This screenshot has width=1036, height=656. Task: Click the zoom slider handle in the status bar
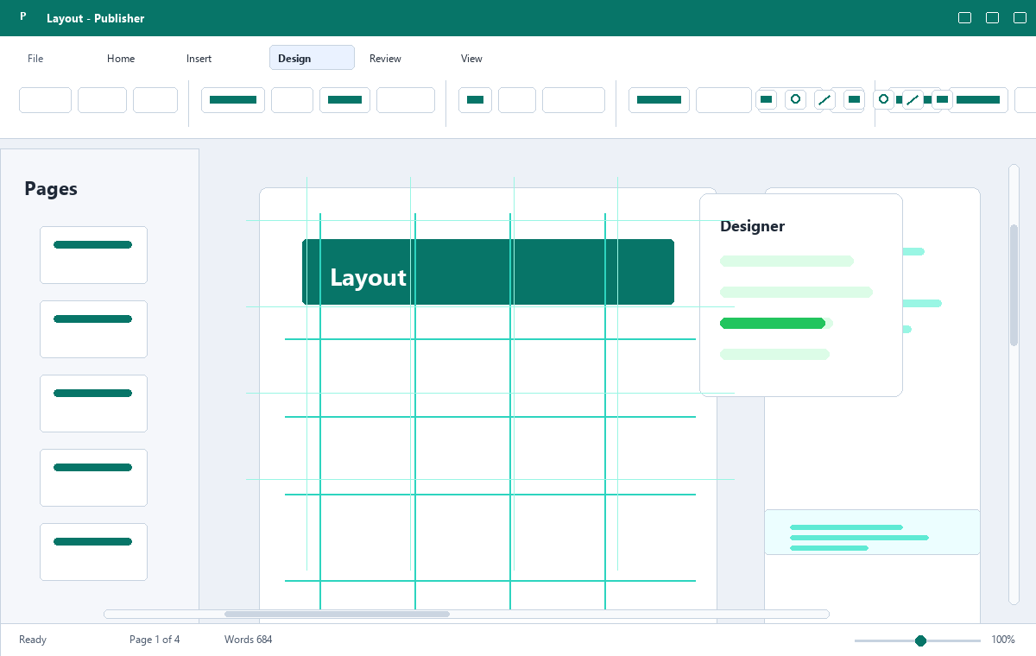[x=920, y=640]
